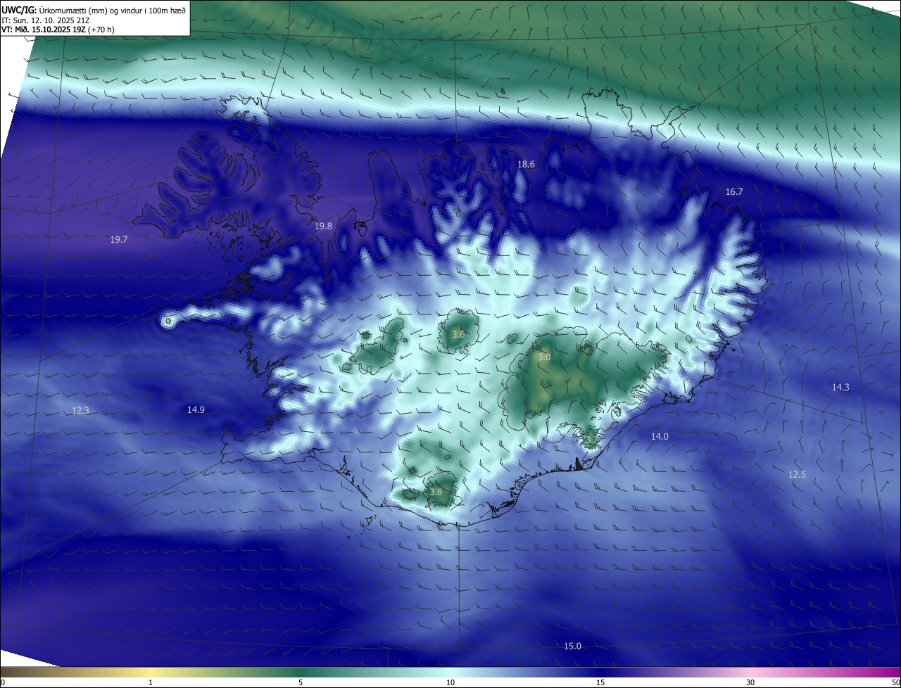Click the 15.0 value on the map
The height and width of the screenshot is (688, 901).
pyautogui.click(x=573, y=646)
